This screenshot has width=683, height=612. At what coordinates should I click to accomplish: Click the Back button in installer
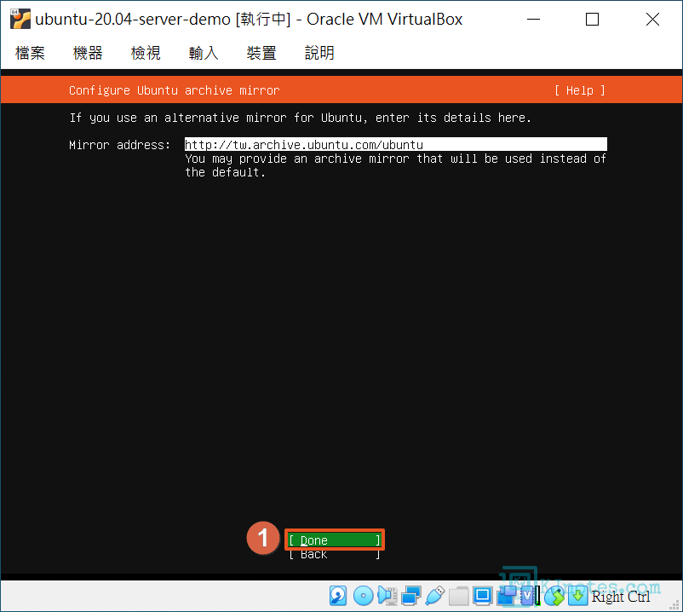(335, 554)
